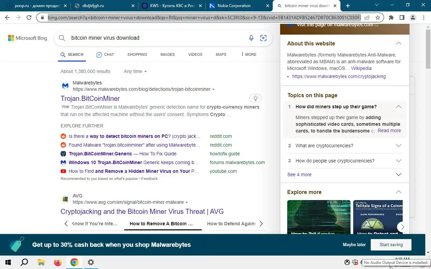Collapse 'How did miners step up their game?'
The width and height of the screenshot is (431, 269).
point(399,107)
